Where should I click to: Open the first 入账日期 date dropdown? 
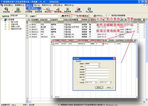[96, 82]
